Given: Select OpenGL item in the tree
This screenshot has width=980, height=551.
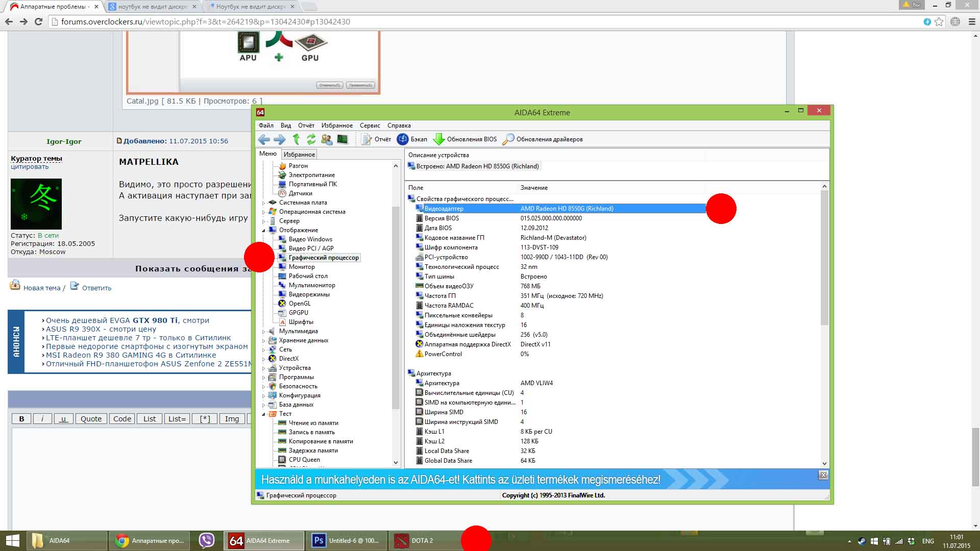Looking at the screenshot, I should click(x=299, y=304).
